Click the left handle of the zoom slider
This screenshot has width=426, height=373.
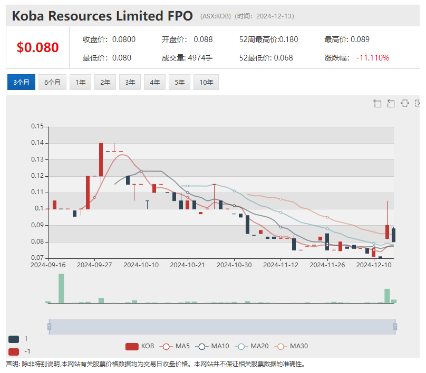[49, 327]
